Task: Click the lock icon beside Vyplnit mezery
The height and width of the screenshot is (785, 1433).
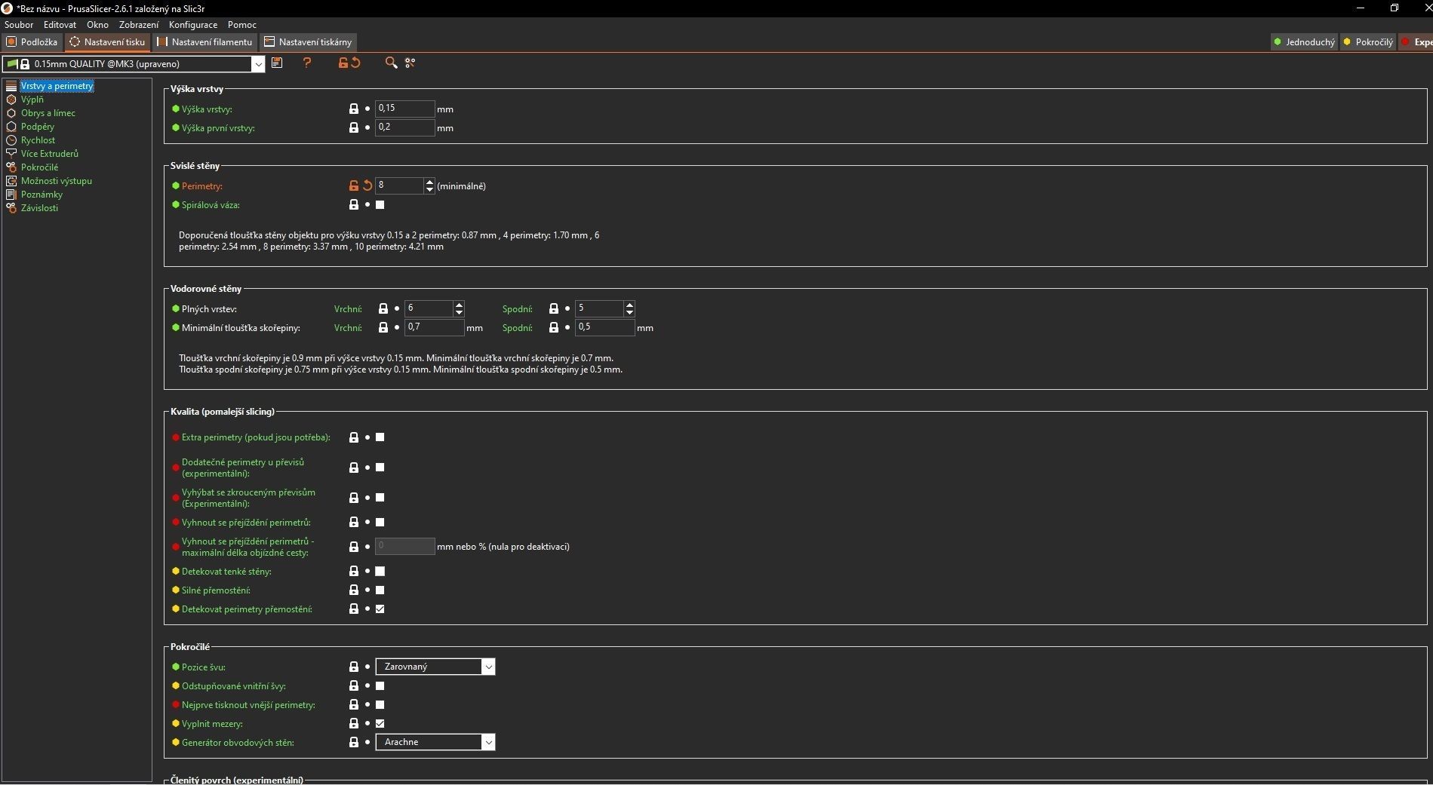Action: coord(353,723)
